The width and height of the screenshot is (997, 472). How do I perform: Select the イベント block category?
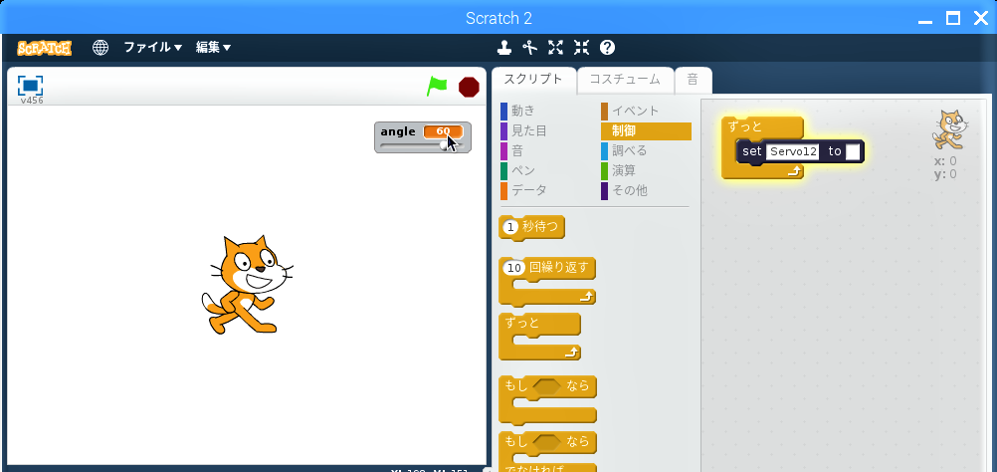(635, 112)
